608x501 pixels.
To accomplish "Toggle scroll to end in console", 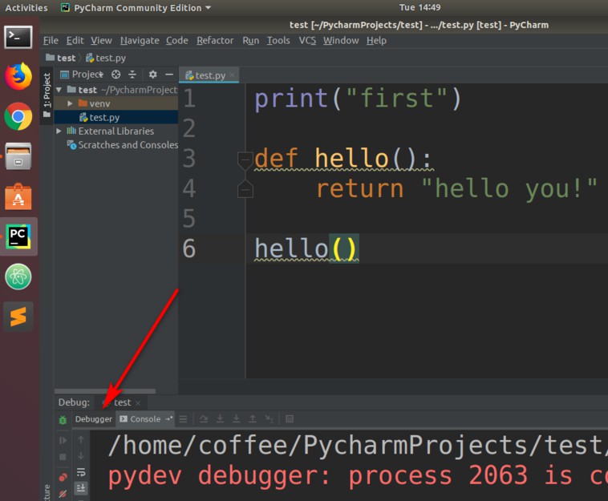I will click(x=81, y=488).
